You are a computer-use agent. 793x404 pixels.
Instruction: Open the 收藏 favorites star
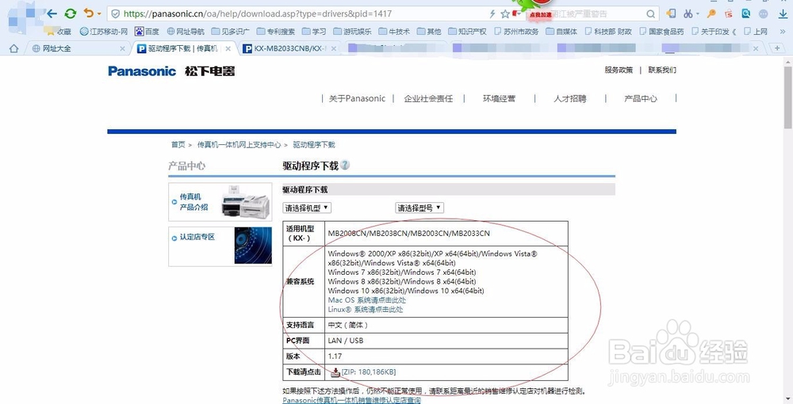coord(58,32)
